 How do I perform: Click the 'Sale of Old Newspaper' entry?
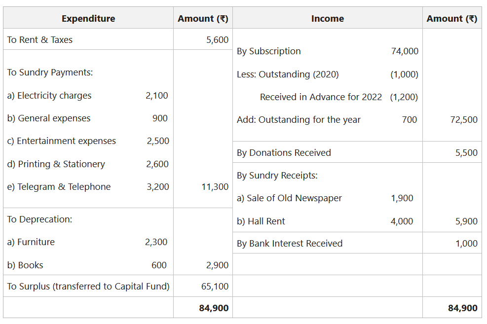pos(290,198)
